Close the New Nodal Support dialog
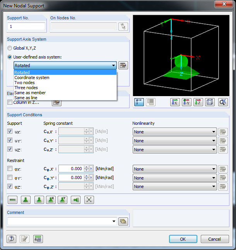 [x=224, y=4]
